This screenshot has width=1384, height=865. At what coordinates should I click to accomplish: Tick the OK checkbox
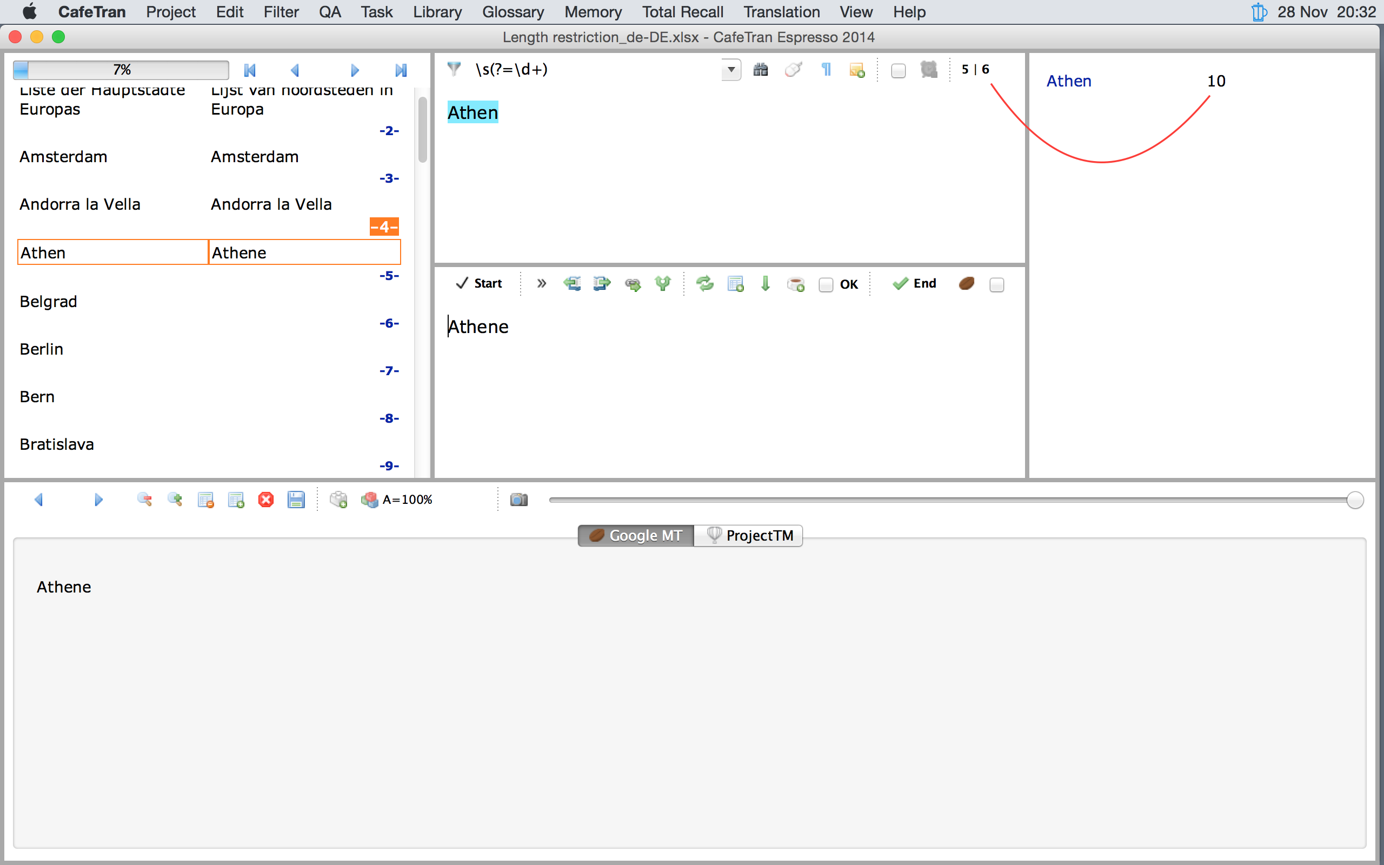coord(826,284)
